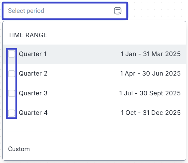Click the divider line above Custom
Screen dimensions: 188x163
(x=94, y=132)
